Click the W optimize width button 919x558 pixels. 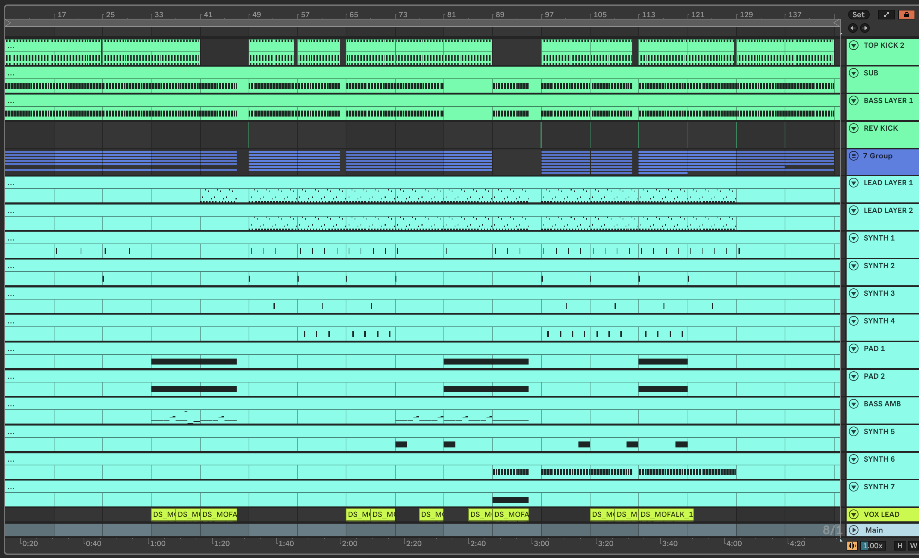(913, 546)
